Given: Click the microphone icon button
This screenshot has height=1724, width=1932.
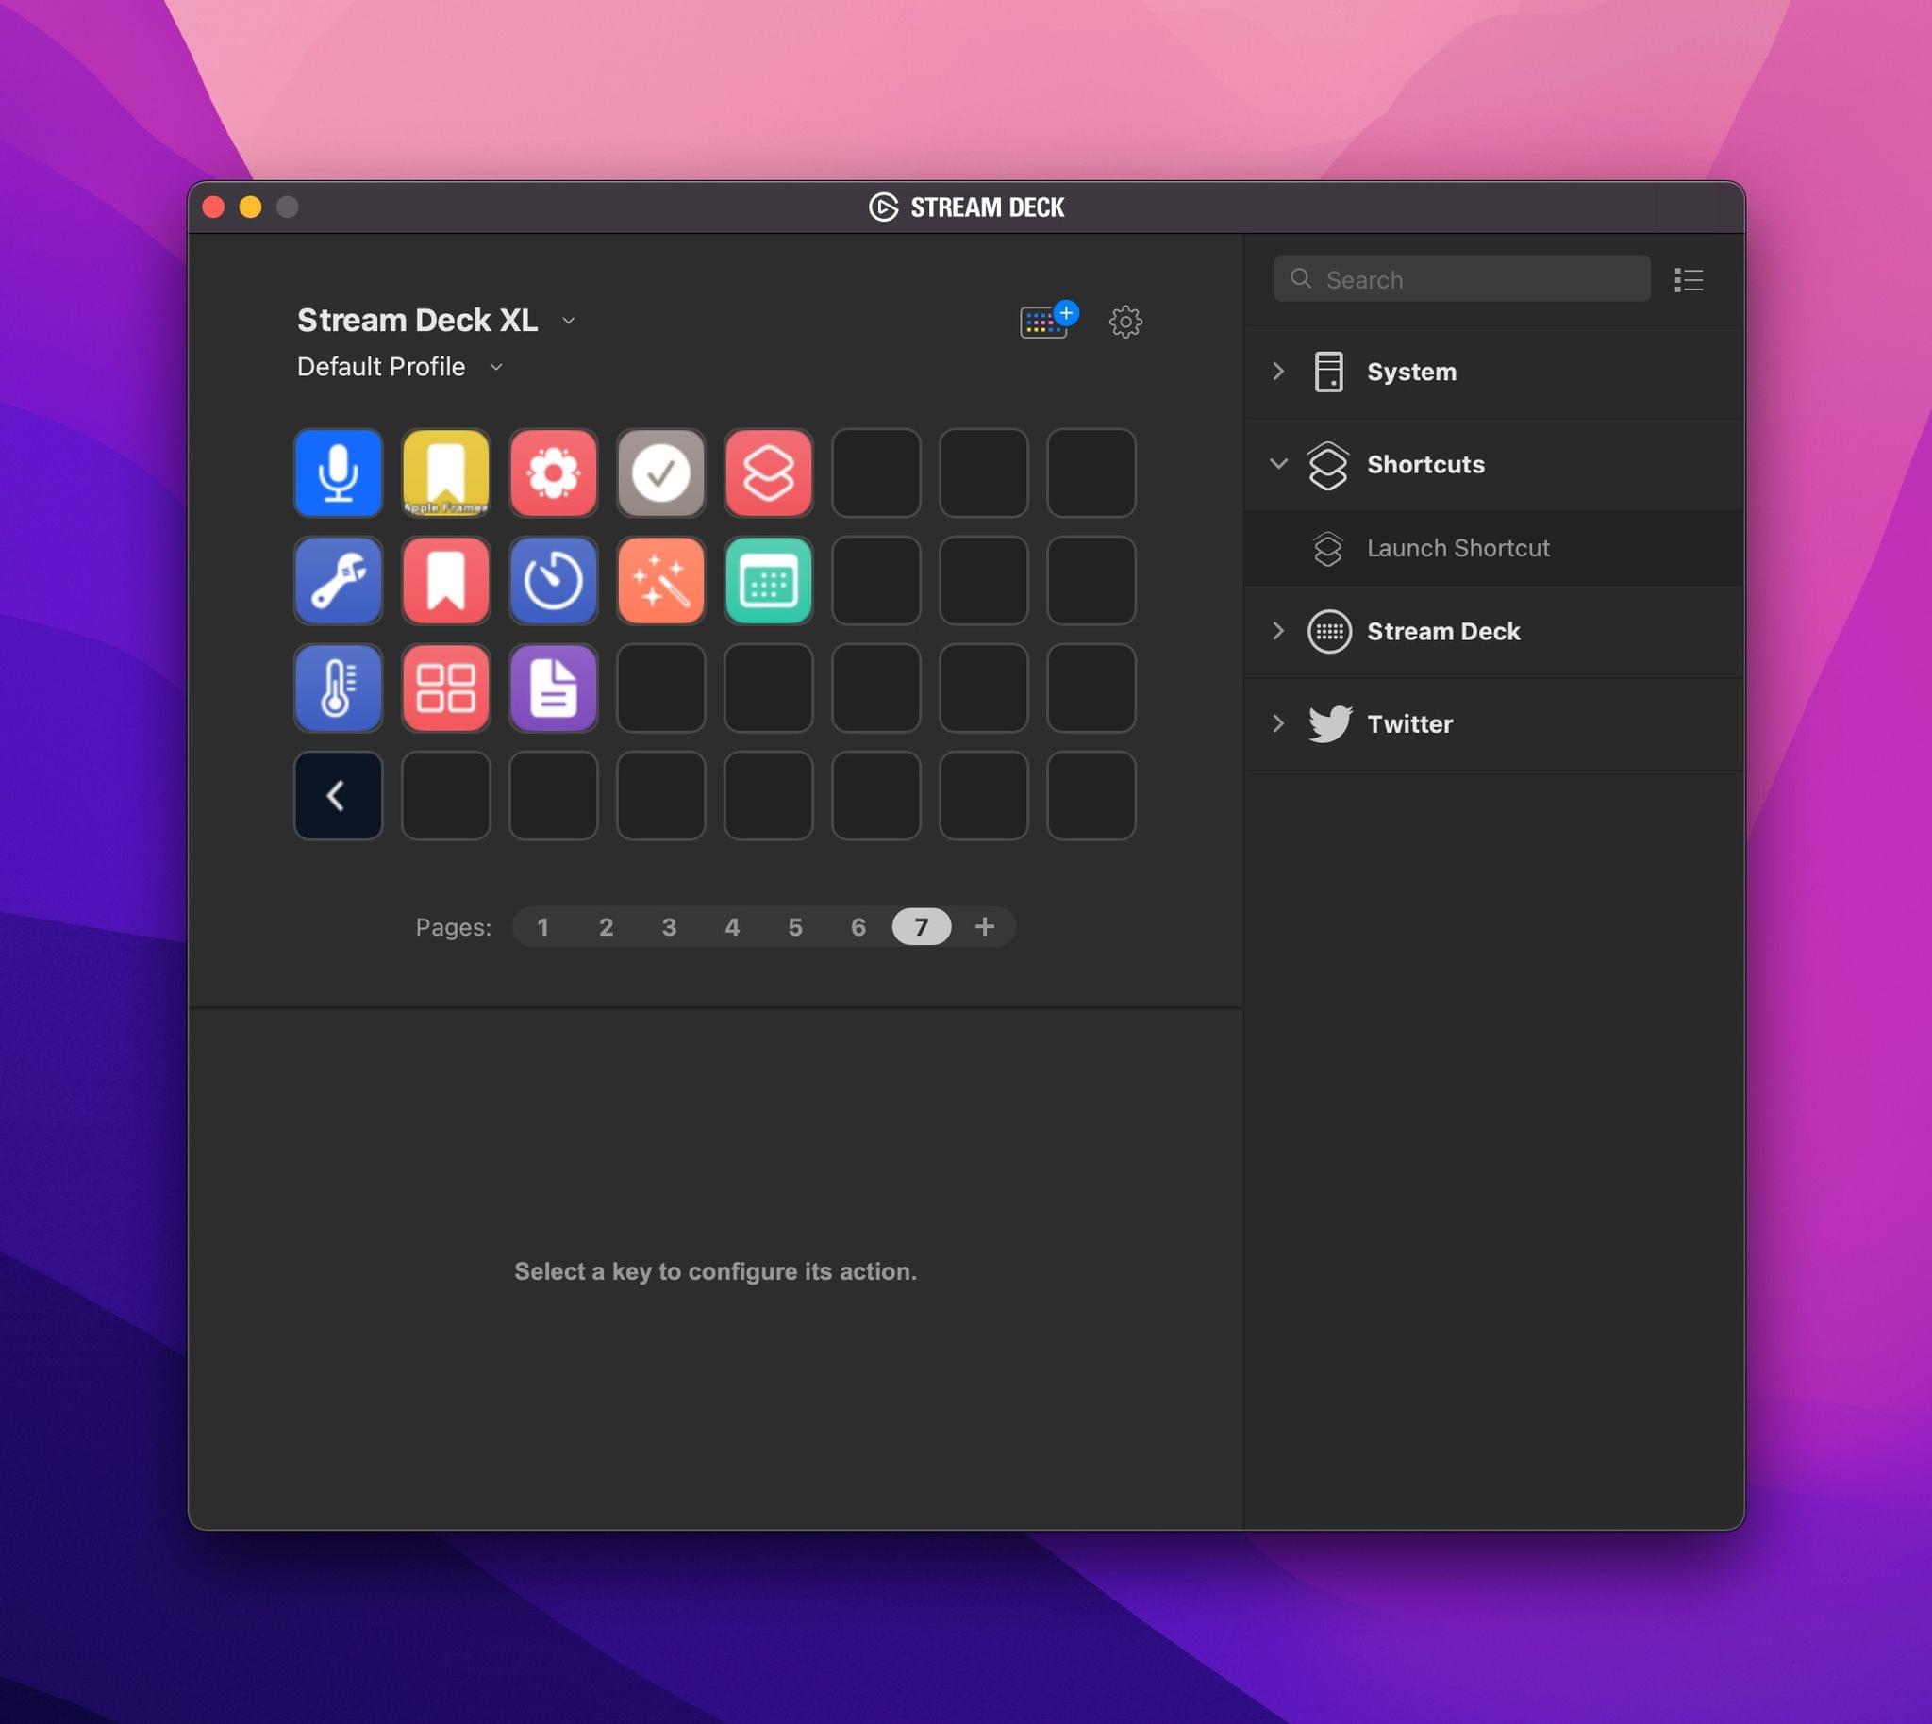Looking at the screenshot, I should click(x=338, y=471).
